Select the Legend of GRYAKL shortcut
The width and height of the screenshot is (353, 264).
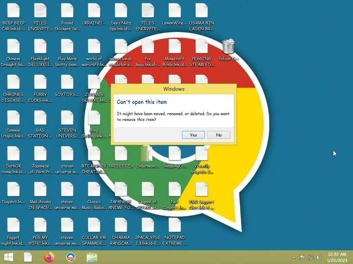point(148,196)
